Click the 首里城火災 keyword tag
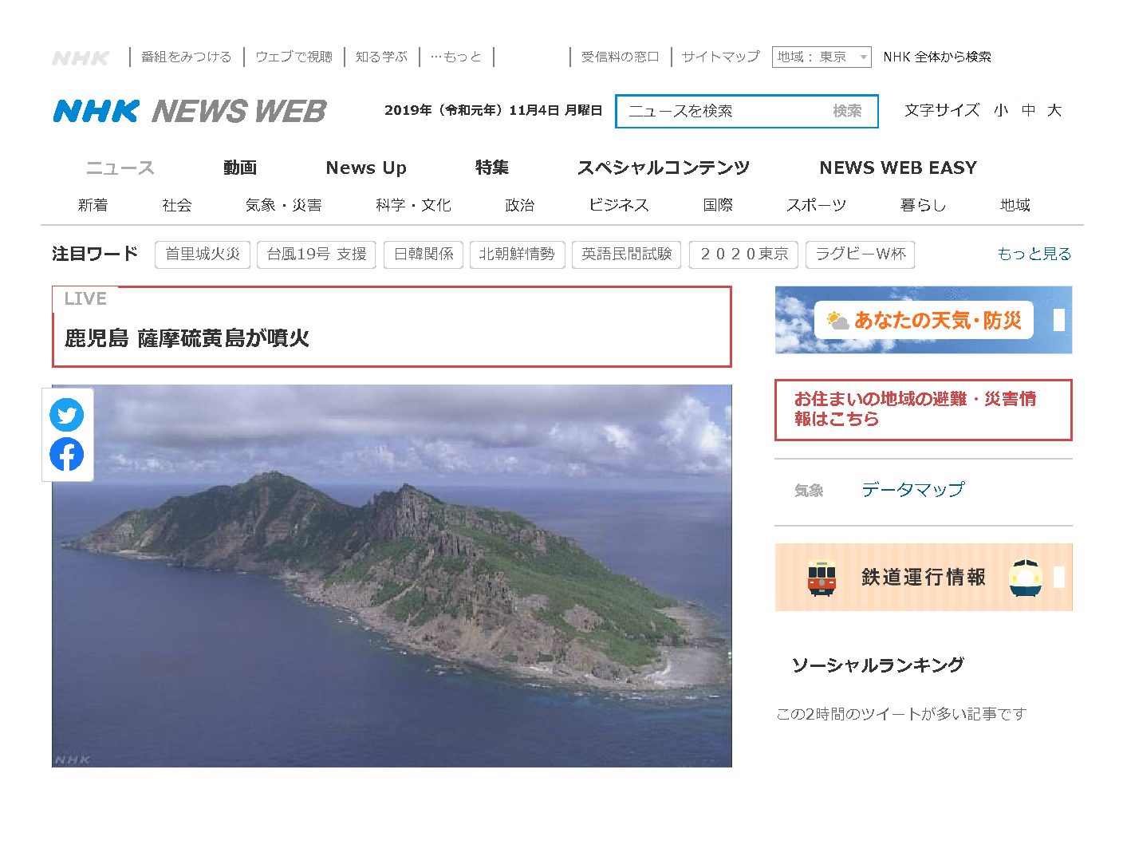 203,254
